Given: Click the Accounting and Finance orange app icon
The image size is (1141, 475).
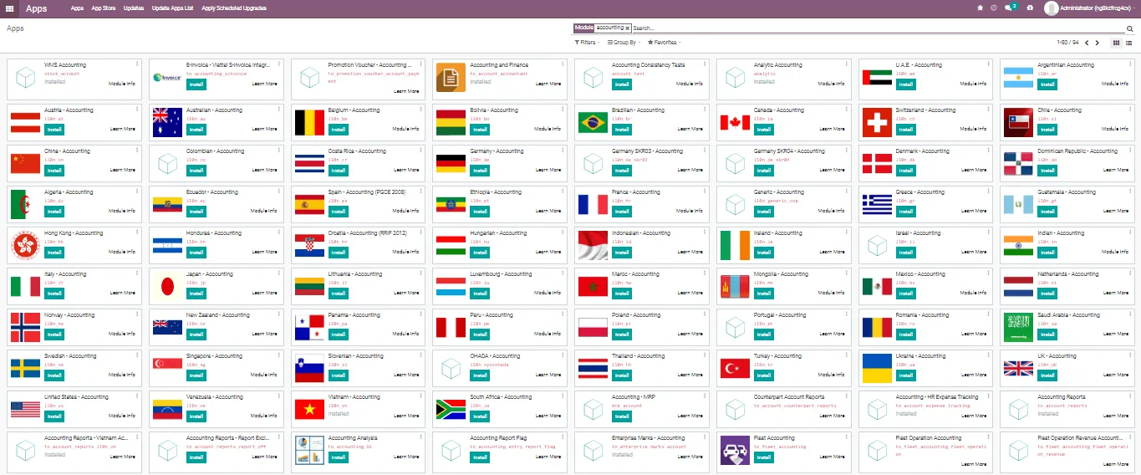Looking at the screenshot, I should [x=451, y=78].
